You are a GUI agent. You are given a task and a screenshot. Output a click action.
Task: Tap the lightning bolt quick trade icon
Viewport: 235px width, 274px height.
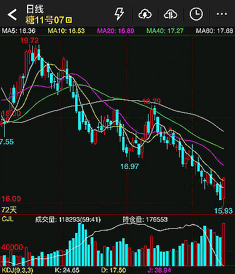pyautogui.click(x=119, y=14)
